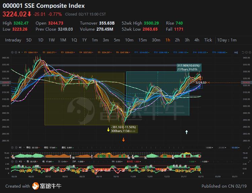Toggle the Adj price adjustment option
Screen dimensions: 252x193
click(x=236, y=52)
